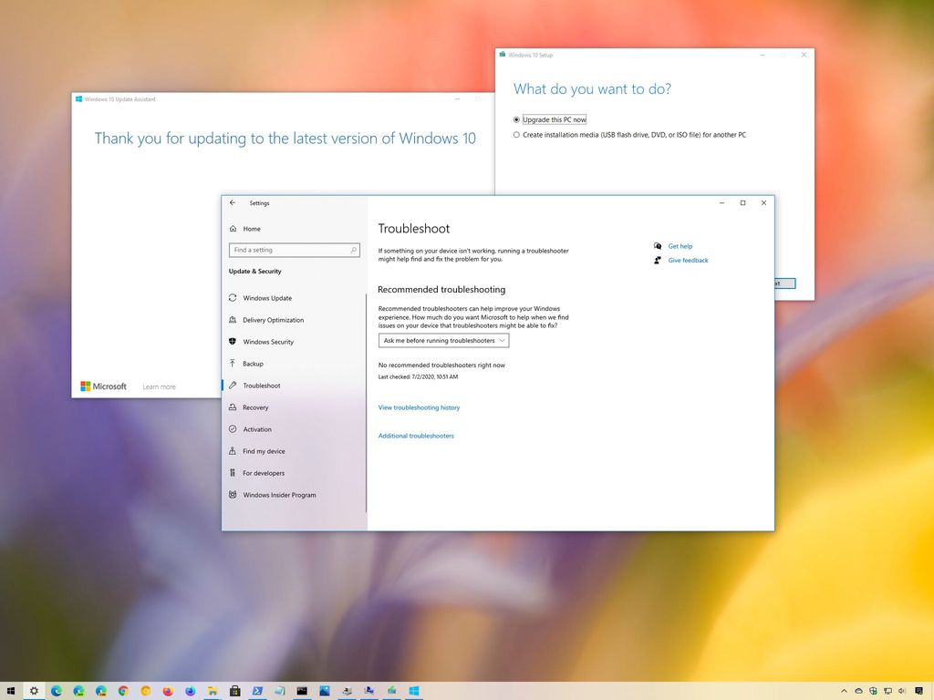Image resolution: width=934 pixels, height=700 pixels.
Task: Go to the Settings Home page
Action: [250, 229]
